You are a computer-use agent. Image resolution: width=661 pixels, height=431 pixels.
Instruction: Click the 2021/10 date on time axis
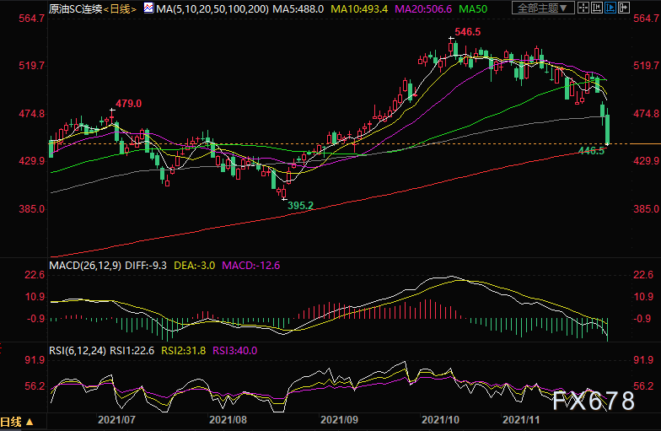[440, 420]
